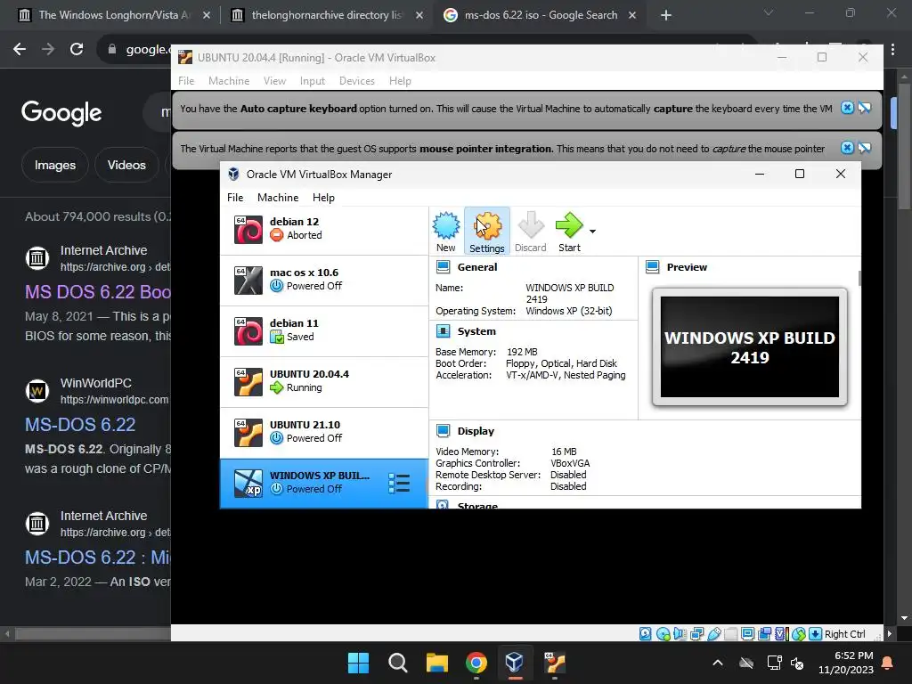
Task: Open Input menu of UBUNTU VM window
Action: click(313, 81)
